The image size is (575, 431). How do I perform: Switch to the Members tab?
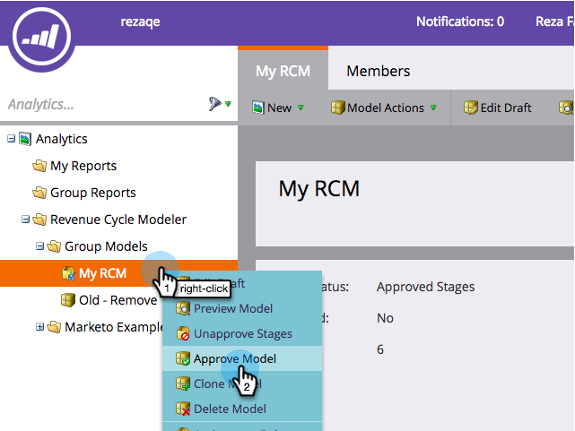pyautogui.click(x=378, y=71)
